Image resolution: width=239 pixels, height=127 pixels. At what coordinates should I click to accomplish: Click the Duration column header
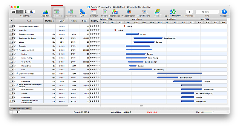point(50,21)
